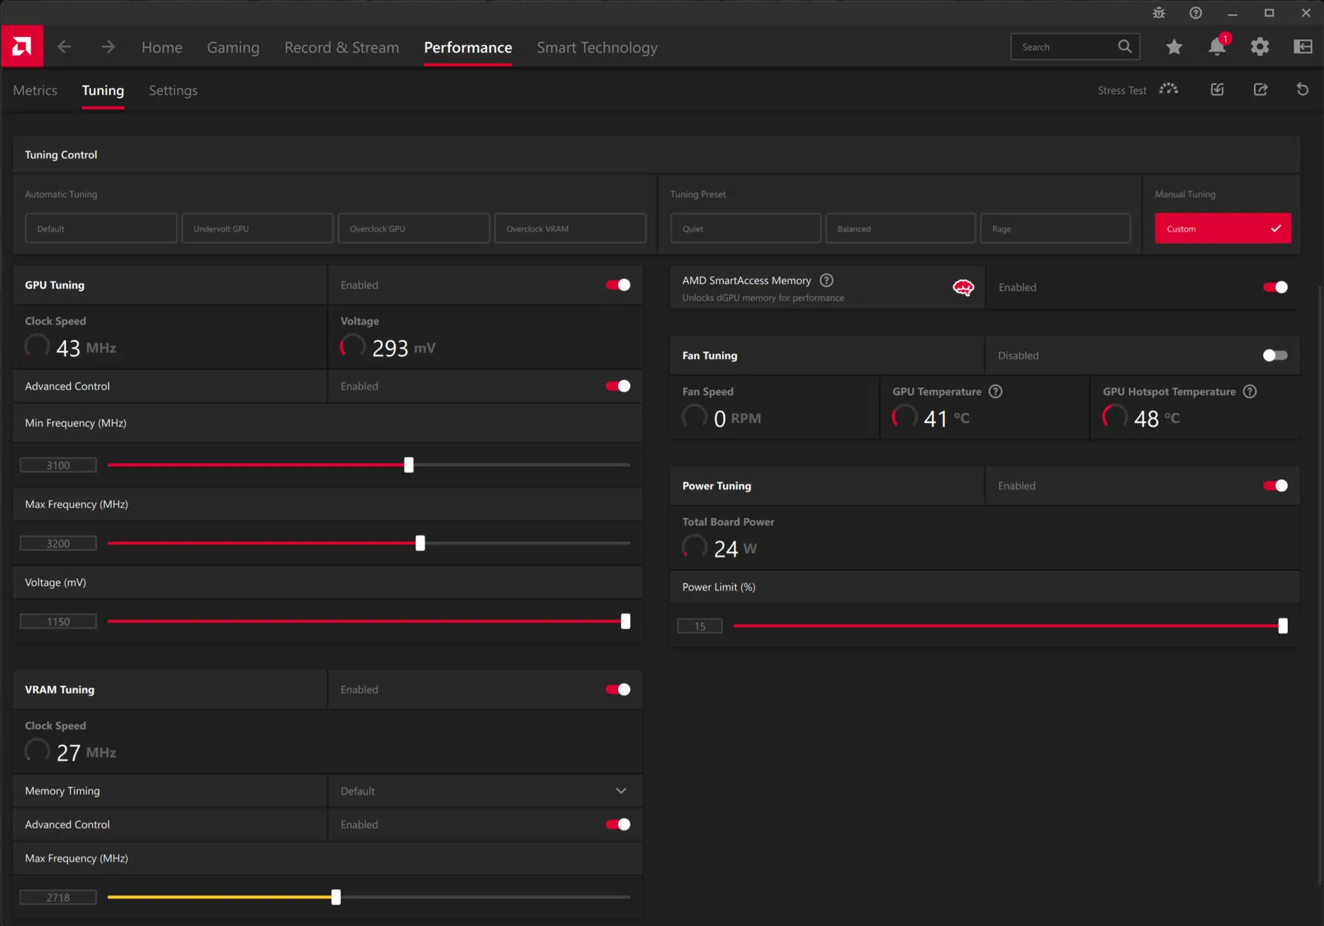Select Overclock VRAM option
The width and height of the screenshot is (1324, 926).
click(570, 228)
